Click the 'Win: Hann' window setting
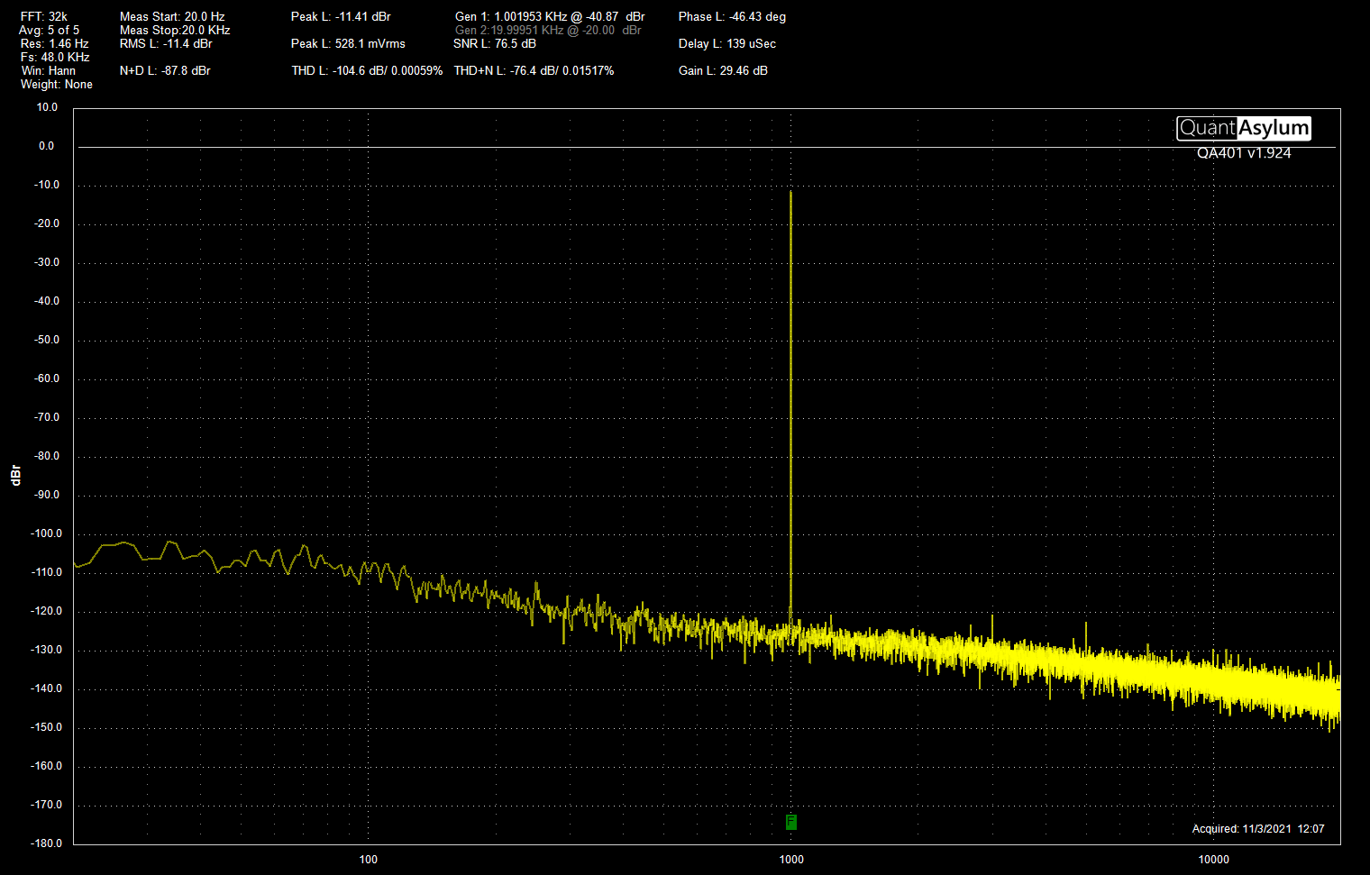 click(x=49, y=70)
